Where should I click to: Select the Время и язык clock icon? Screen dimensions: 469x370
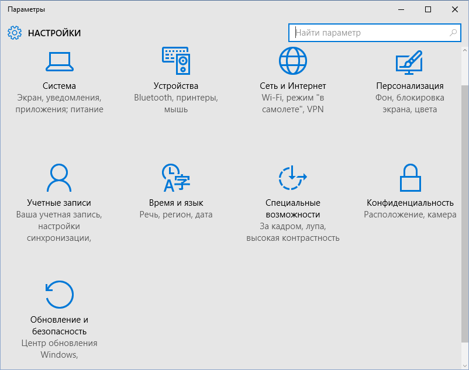176,178
